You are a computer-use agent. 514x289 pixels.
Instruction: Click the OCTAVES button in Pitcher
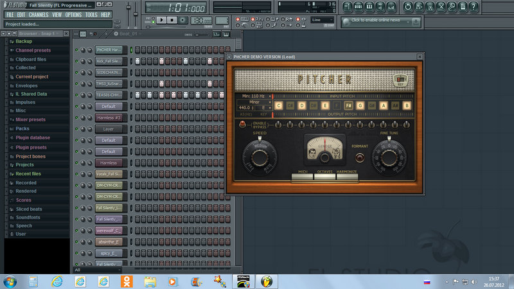coord(324,177)
